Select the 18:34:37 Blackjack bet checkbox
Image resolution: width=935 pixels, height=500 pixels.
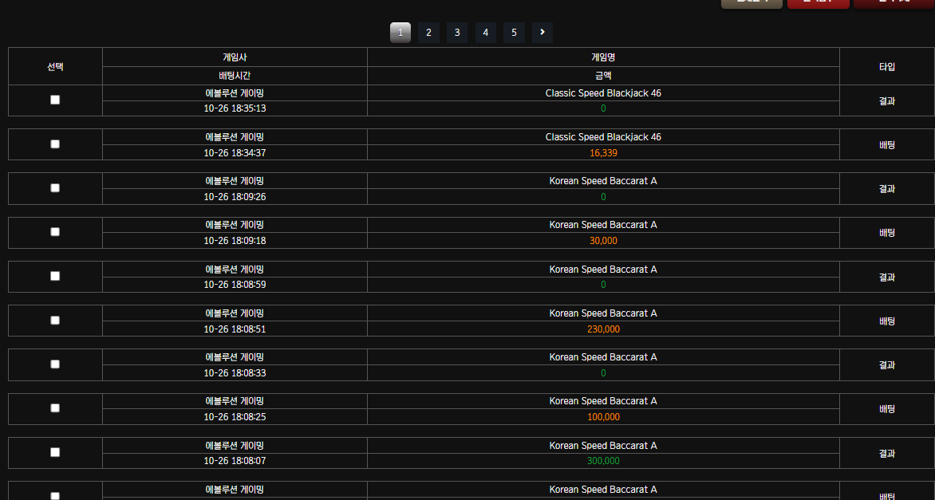click(55, 144)
